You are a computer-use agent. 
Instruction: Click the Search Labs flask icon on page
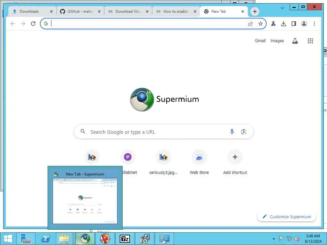295,41
